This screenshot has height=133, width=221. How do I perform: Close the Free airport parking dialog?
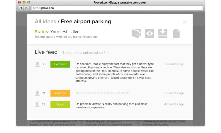pos(185,22)
